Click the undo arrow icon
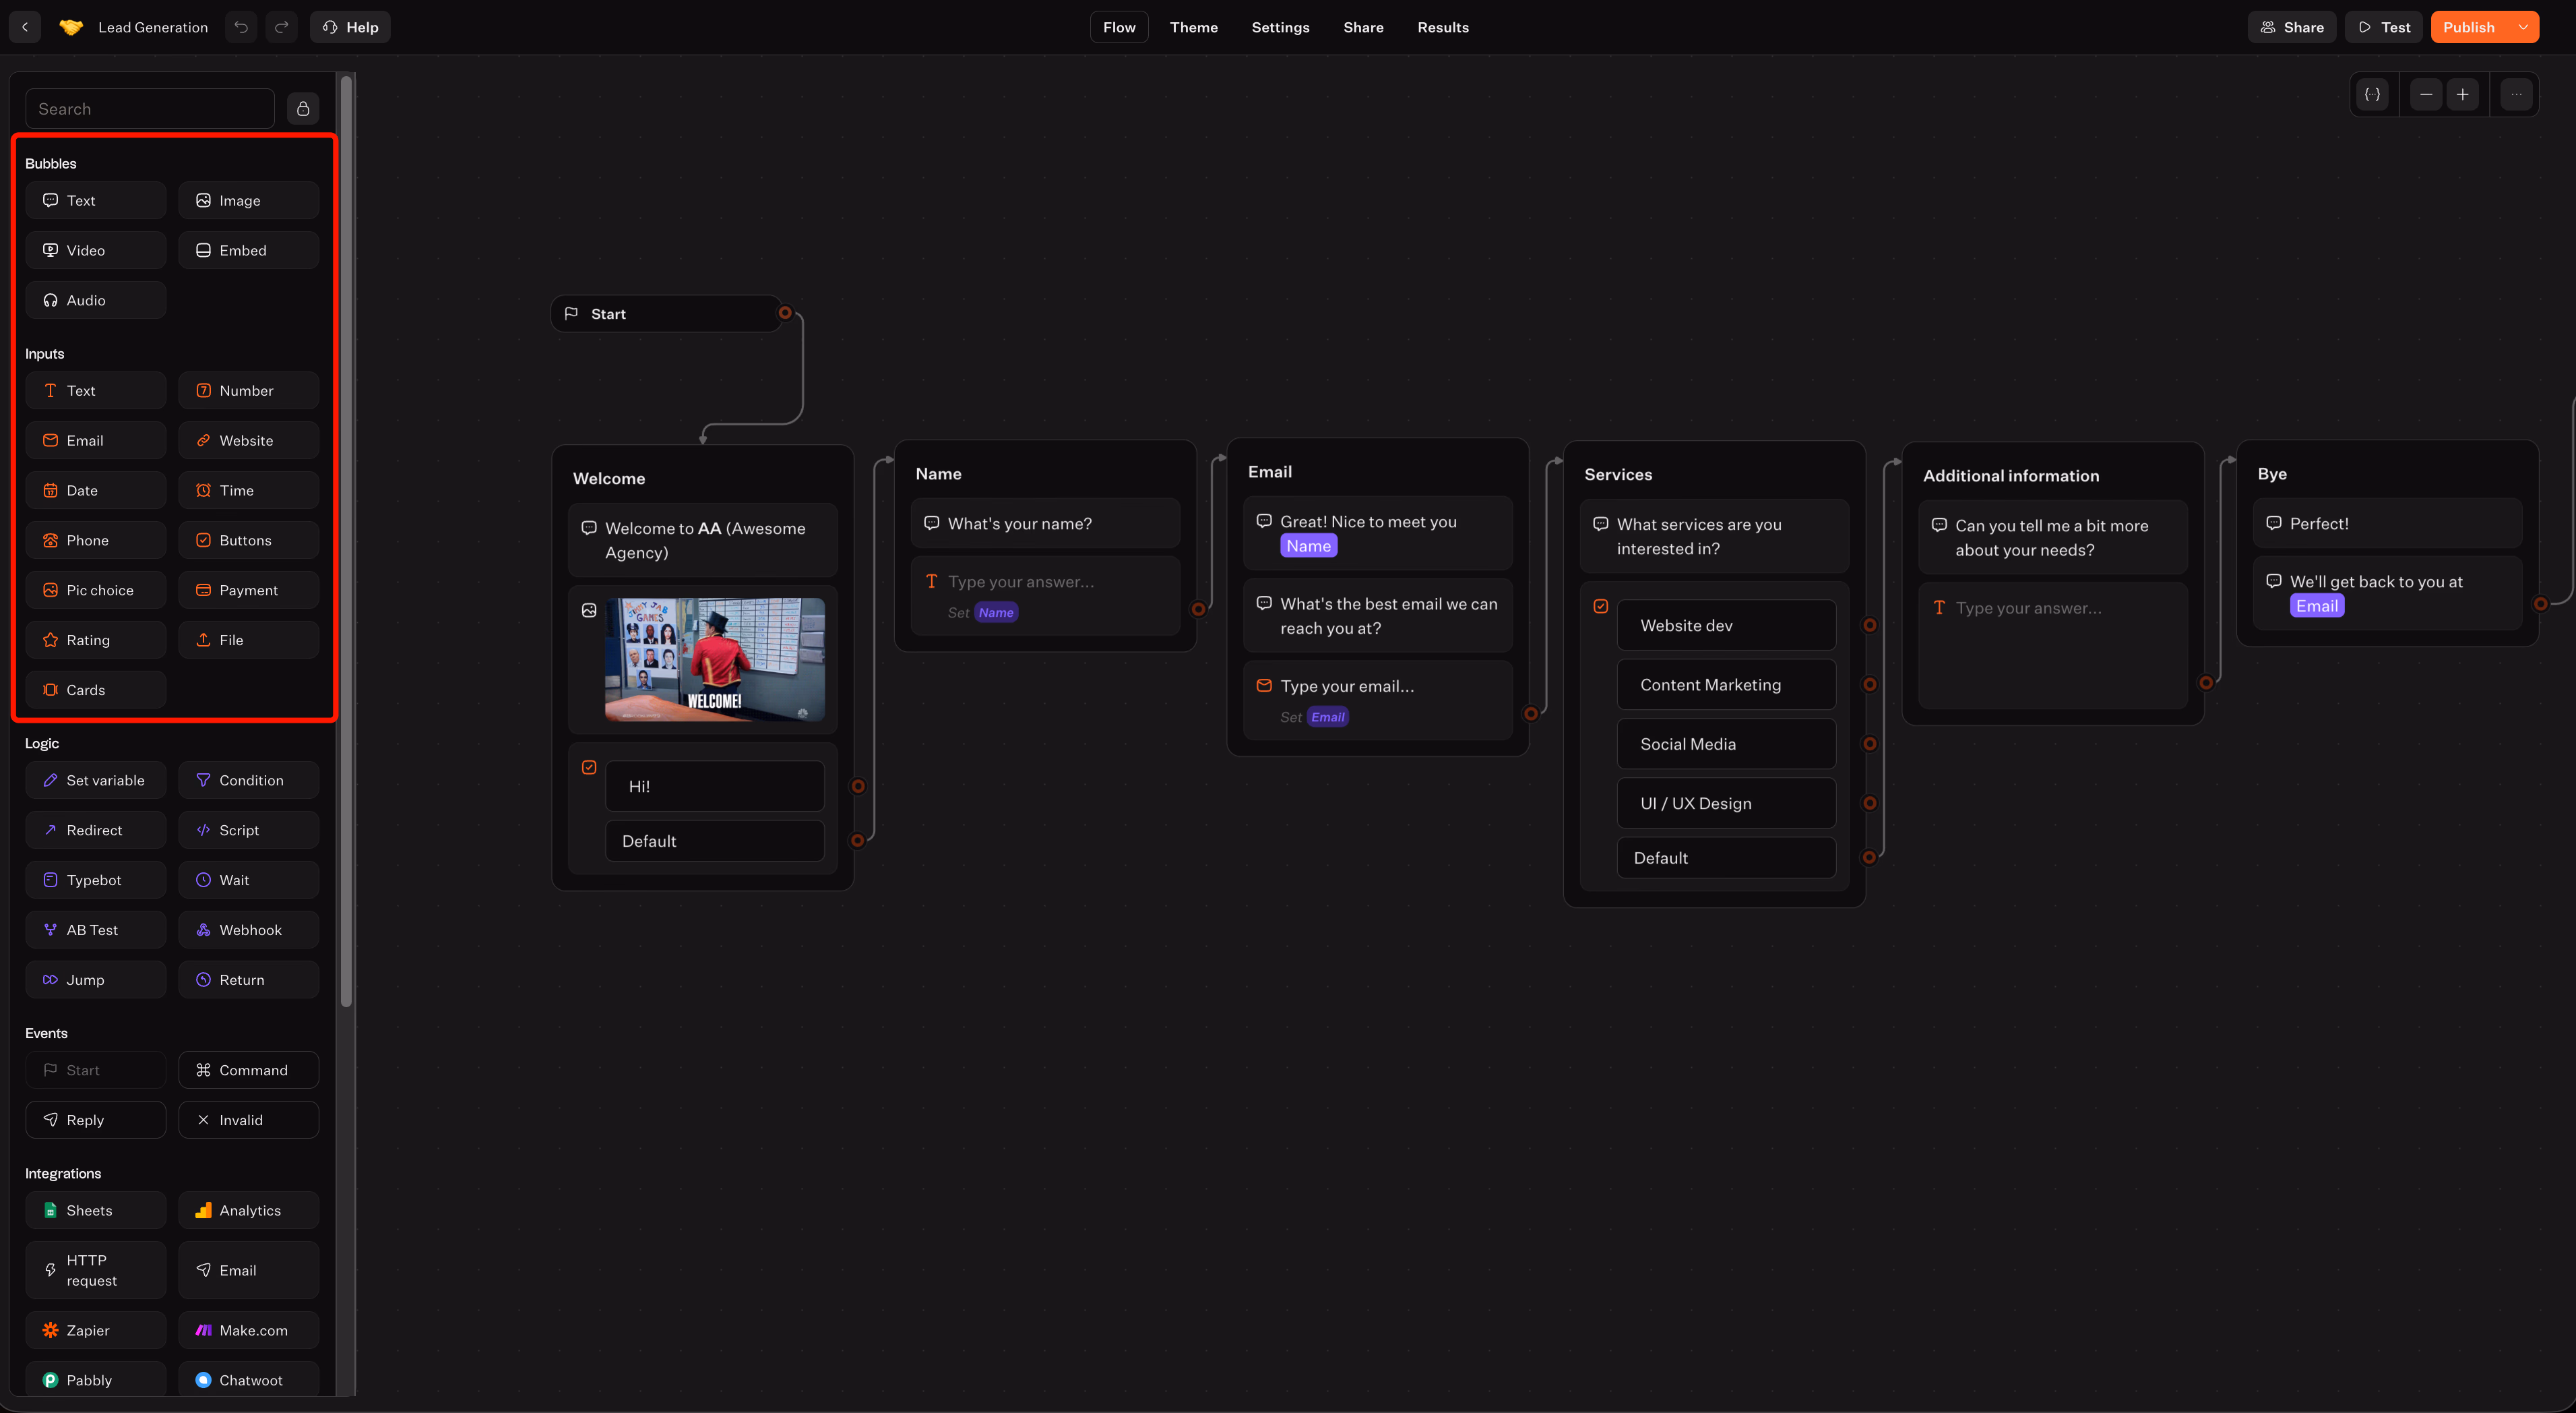The width and height of the screenshot is (2576, 1413). pyautogui.click(x=241, y=27)
